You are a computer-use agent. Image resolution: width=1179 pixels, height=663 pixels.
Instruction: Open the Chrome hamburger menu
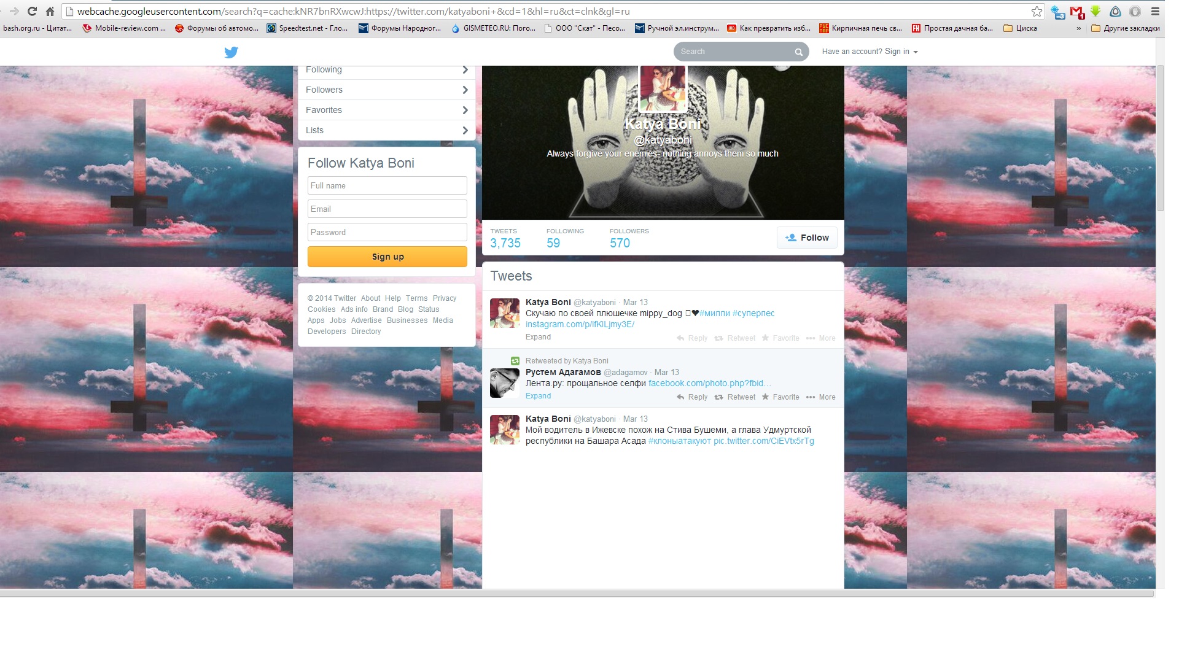click(1155, 11)
